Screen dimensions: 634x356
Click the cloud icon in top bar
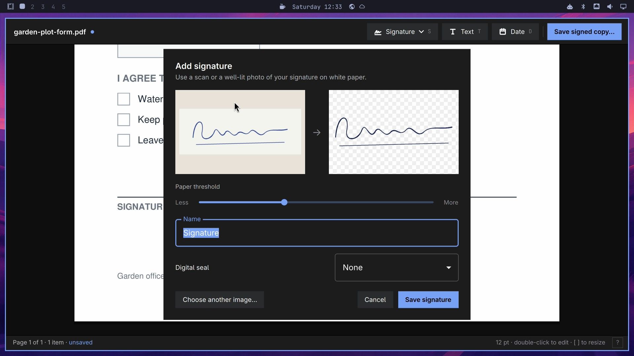pyautogui.click(x=362, y=7)
